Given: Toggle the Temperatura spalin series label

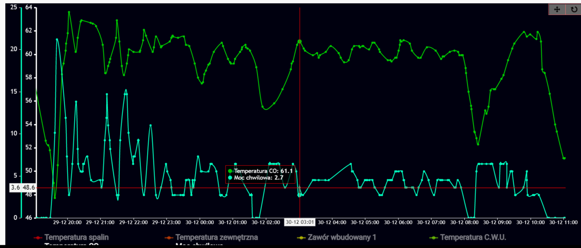Looking at the screenshot, I should click(76, 237).
